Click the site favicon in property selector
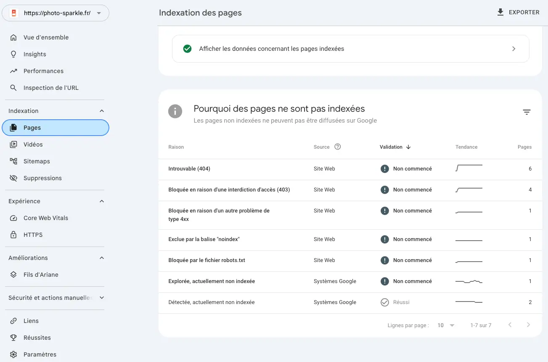 (x=13, y=13)
